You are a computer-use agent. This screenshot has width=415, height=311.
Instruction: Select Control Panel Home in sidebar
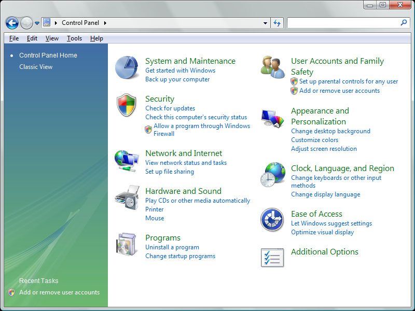click(x=48, y=55)
